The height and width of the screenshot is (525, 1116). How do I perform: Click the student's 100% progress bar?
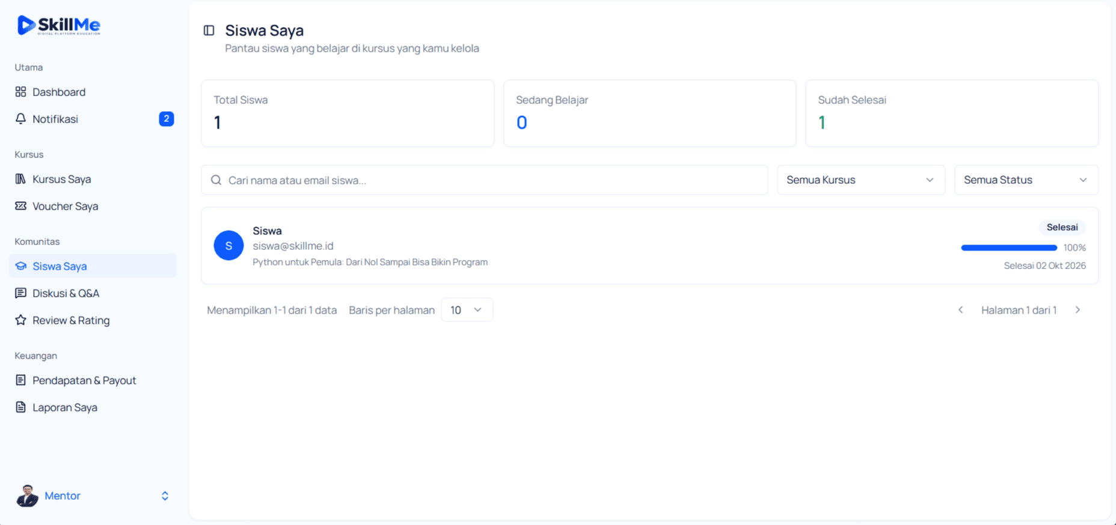[1009, 247]
